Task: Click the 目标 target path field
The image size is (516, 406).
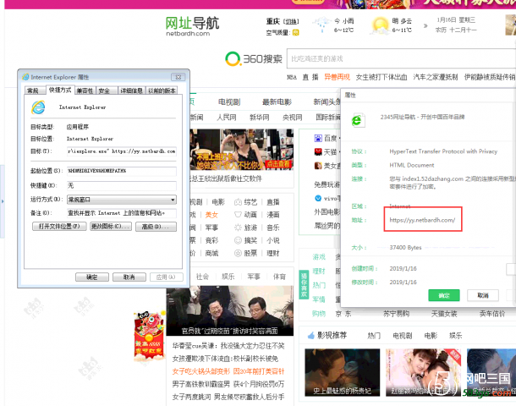Action: point(122,151)
